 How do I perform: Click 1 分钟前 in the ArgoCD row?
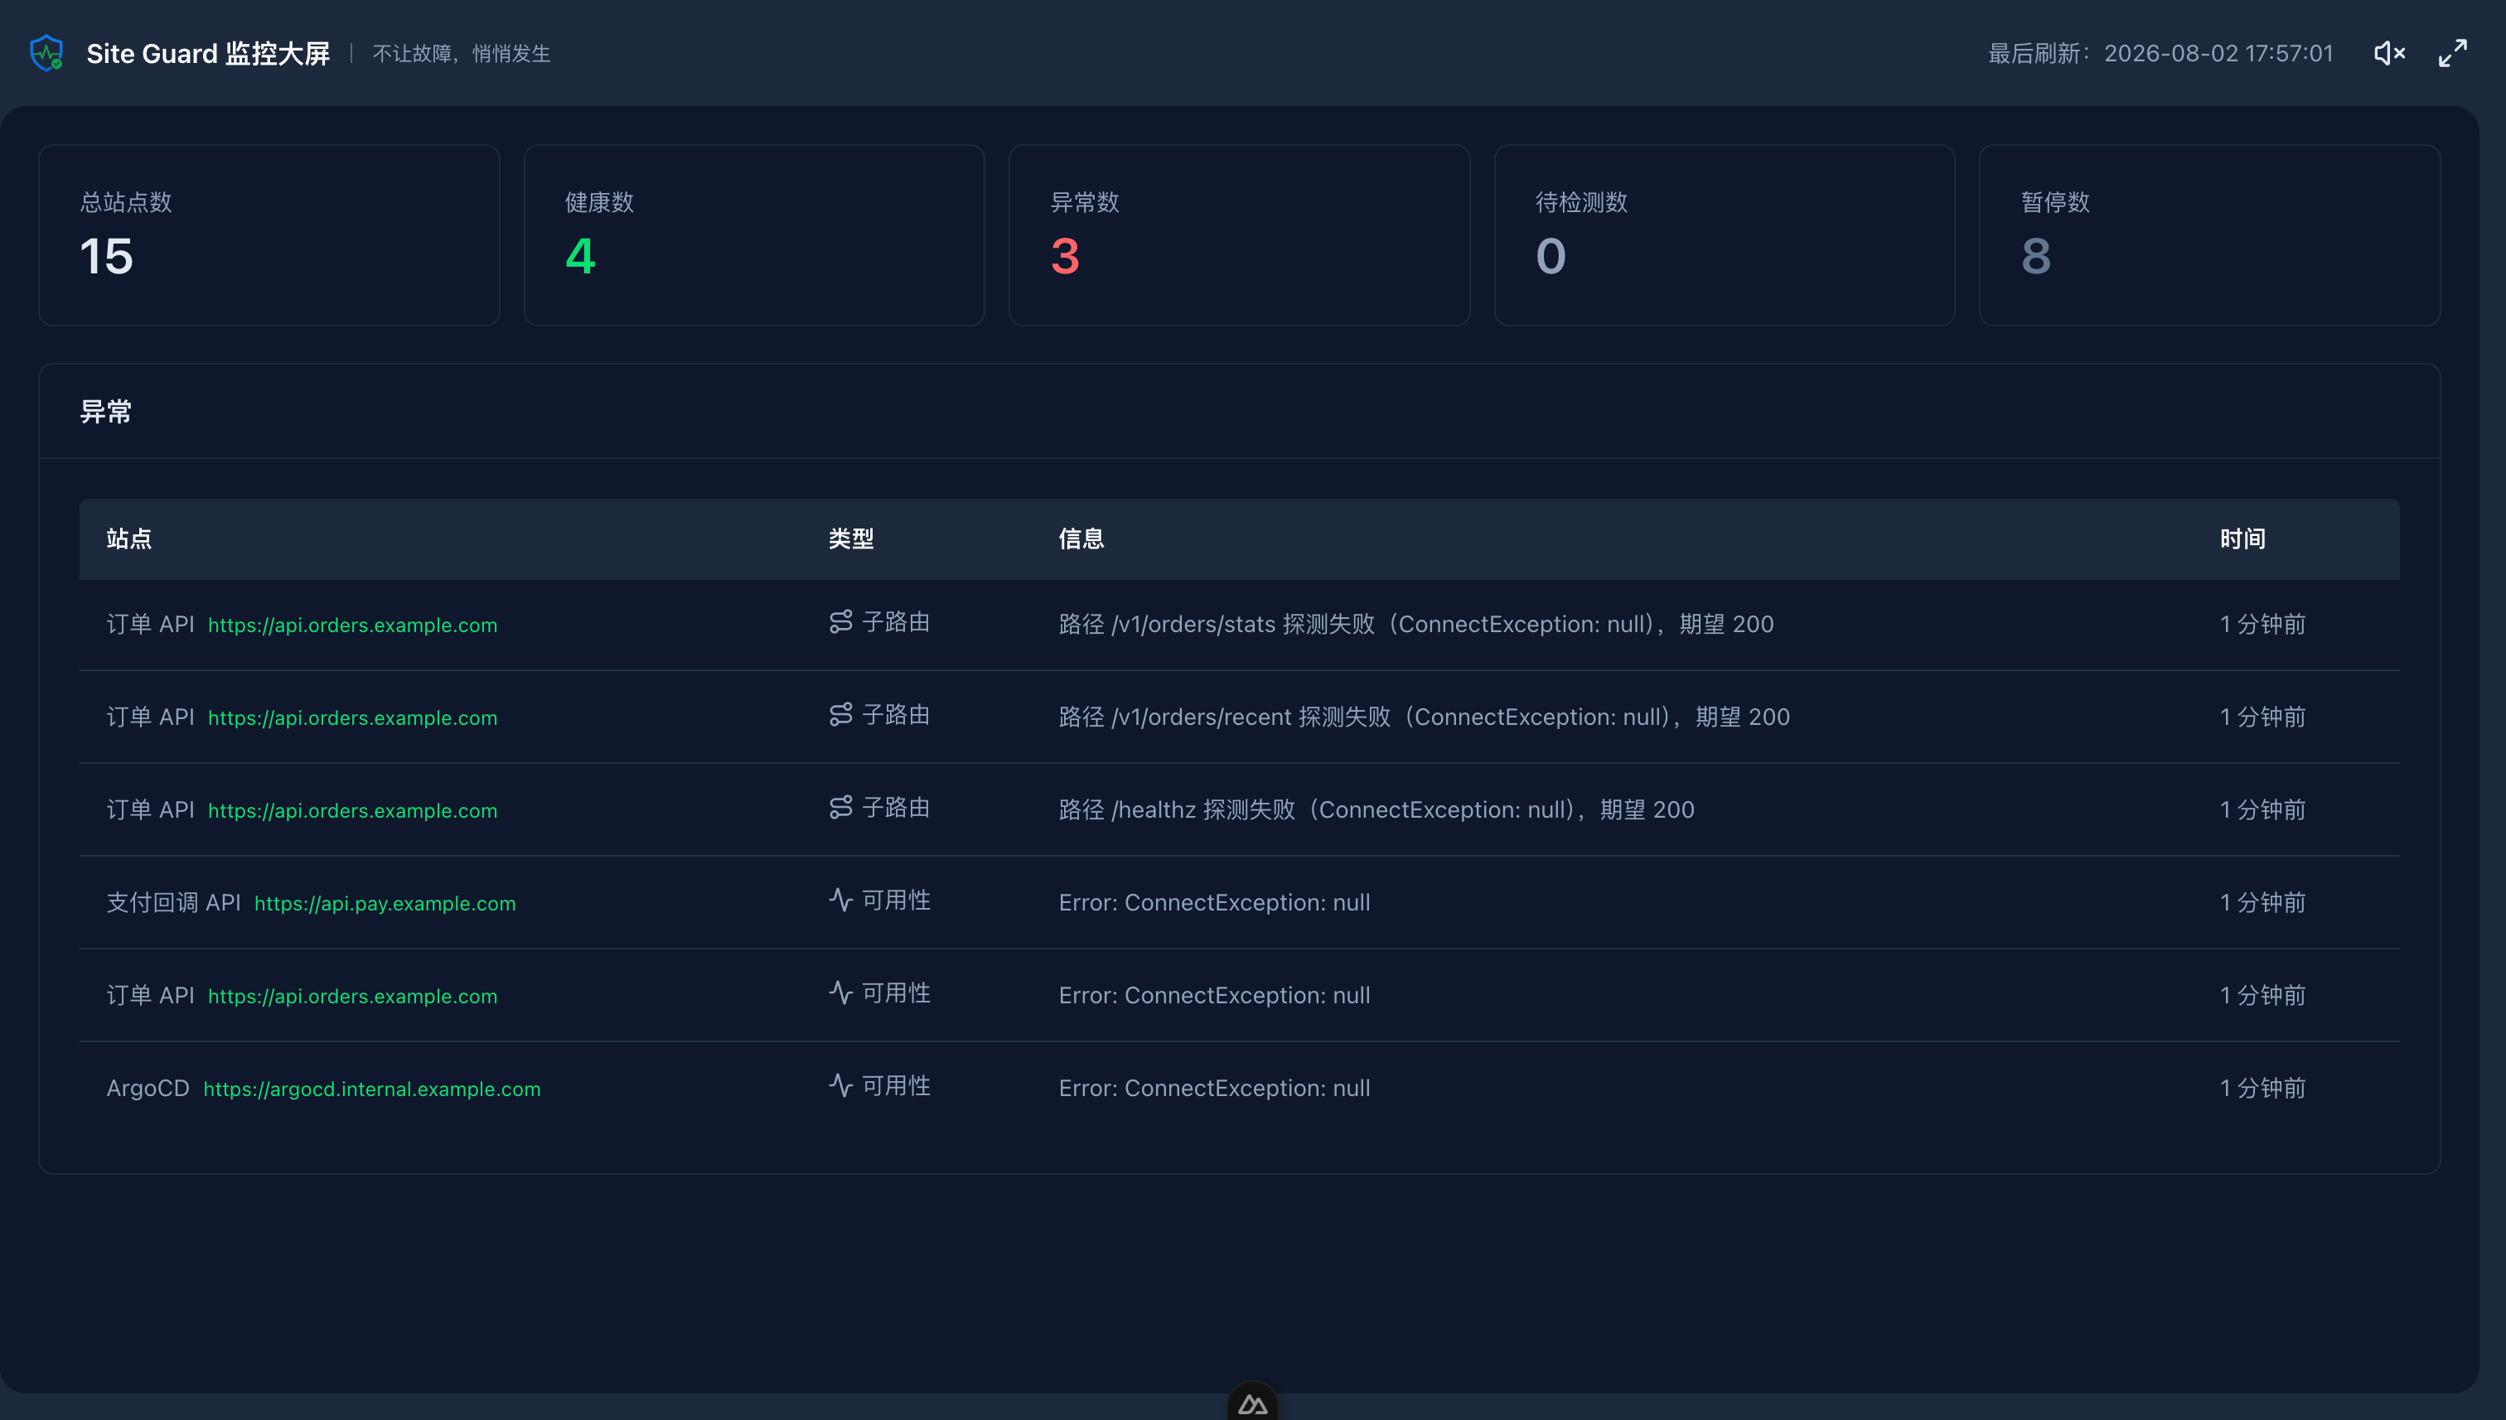[x=2262, y=1088]
